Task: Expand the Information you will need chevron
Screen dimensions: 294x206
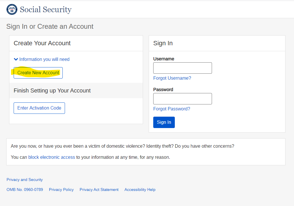Action: click(x=16, y=59)
